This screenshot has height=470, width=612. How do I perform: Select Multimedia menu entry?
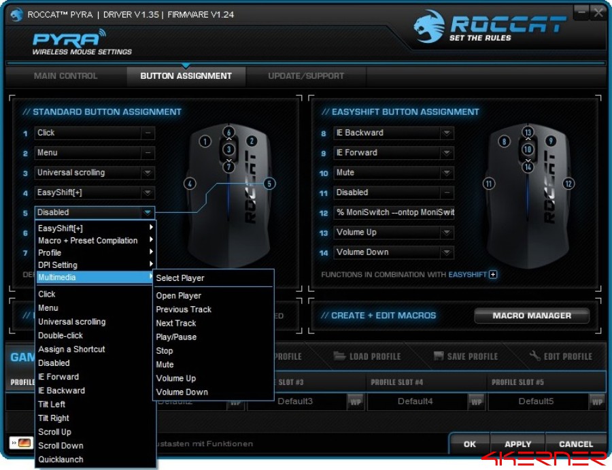pos(95,277)
